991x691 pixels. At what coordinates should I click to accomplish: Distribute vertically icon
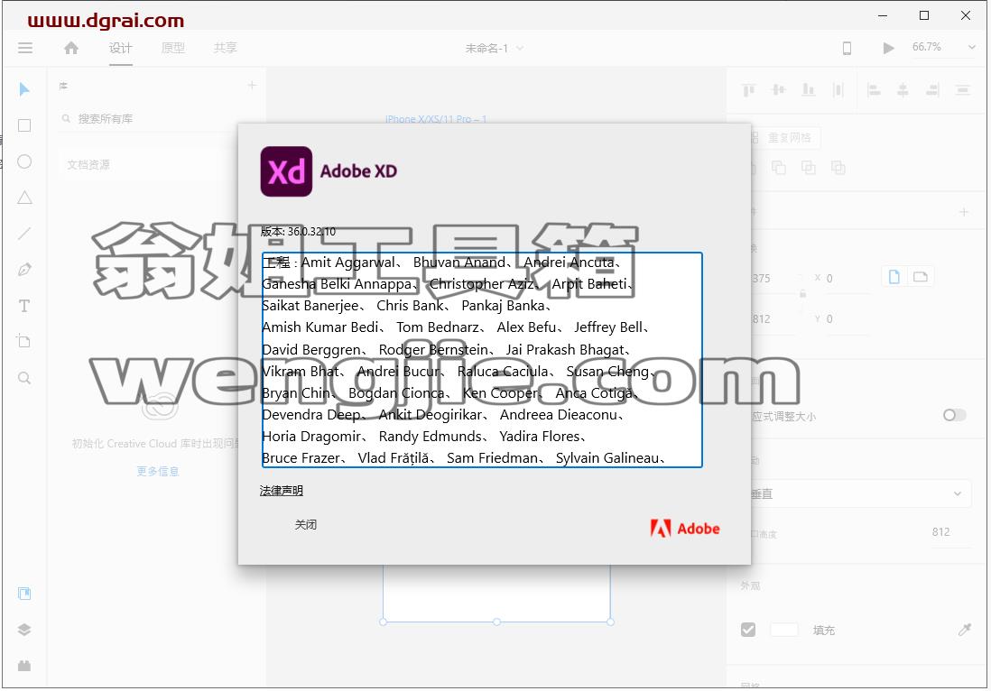pyautogui.click(x=962, y=90)
